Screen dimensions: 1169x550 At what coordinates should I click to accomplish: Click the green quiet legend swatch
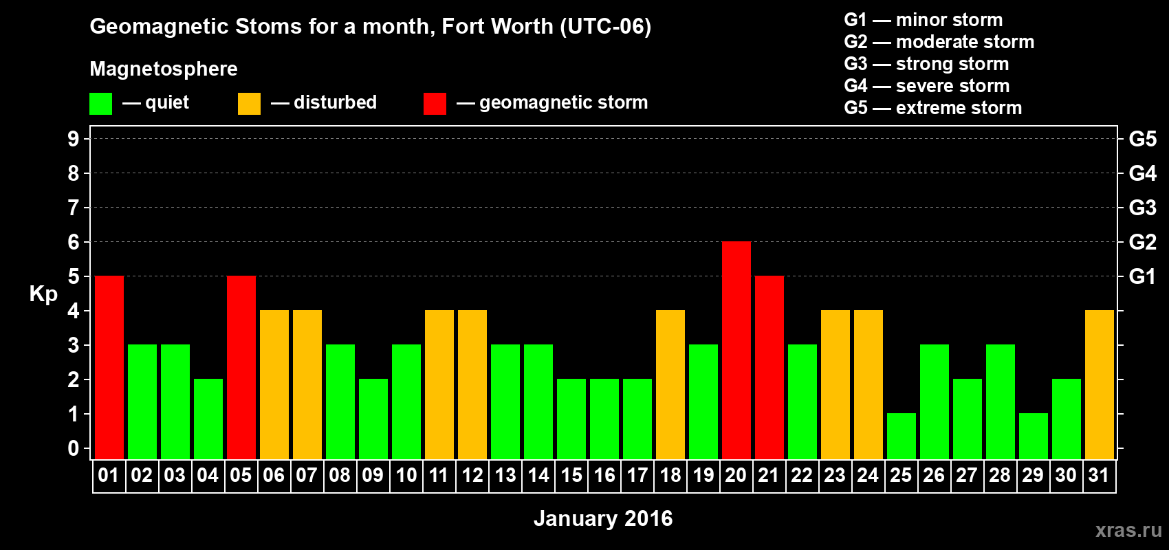coord(101,104)
